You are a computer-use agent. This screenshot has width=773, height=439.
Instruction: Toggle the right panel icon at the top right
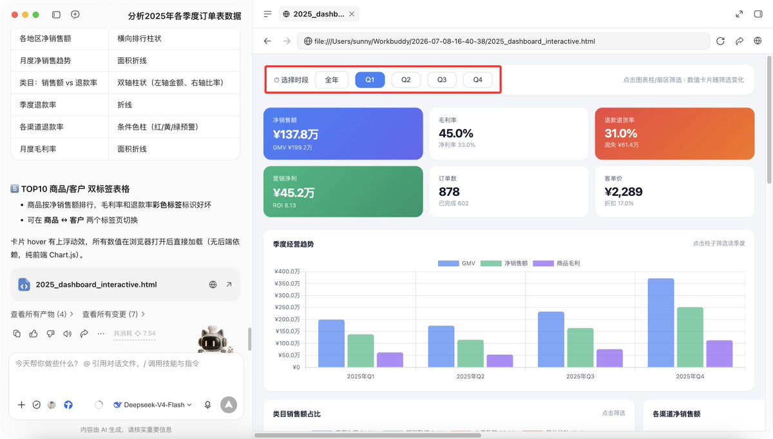point(758,14)
